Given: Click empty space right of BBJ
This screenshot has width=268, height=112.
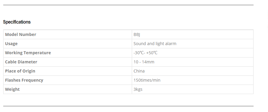Looking at the screenshot, I should (197, 34).
